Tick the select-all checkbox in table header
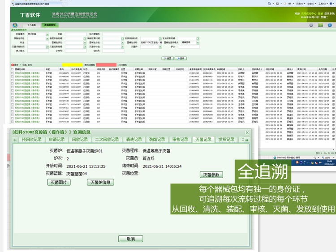The image size is (336, 252). [x=12, y=69]
